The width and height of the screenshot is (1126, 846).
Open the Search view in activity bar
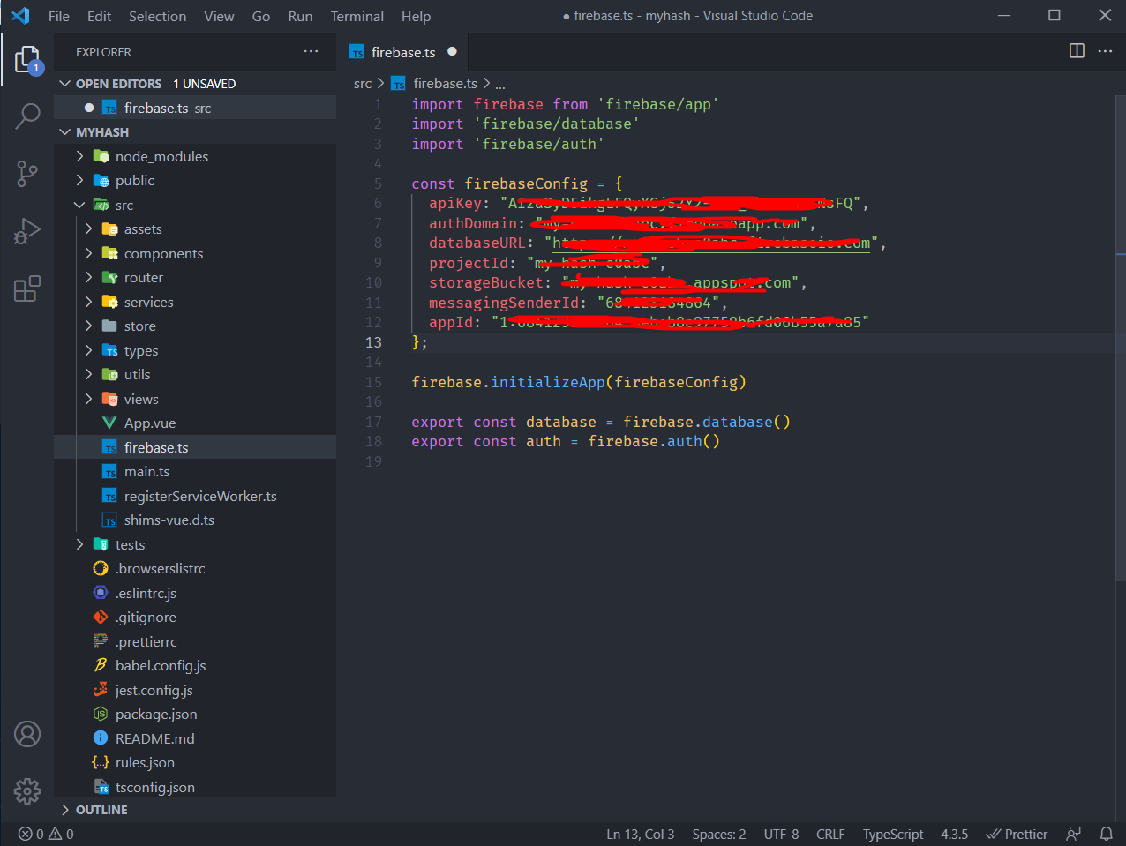pos(27,116)
